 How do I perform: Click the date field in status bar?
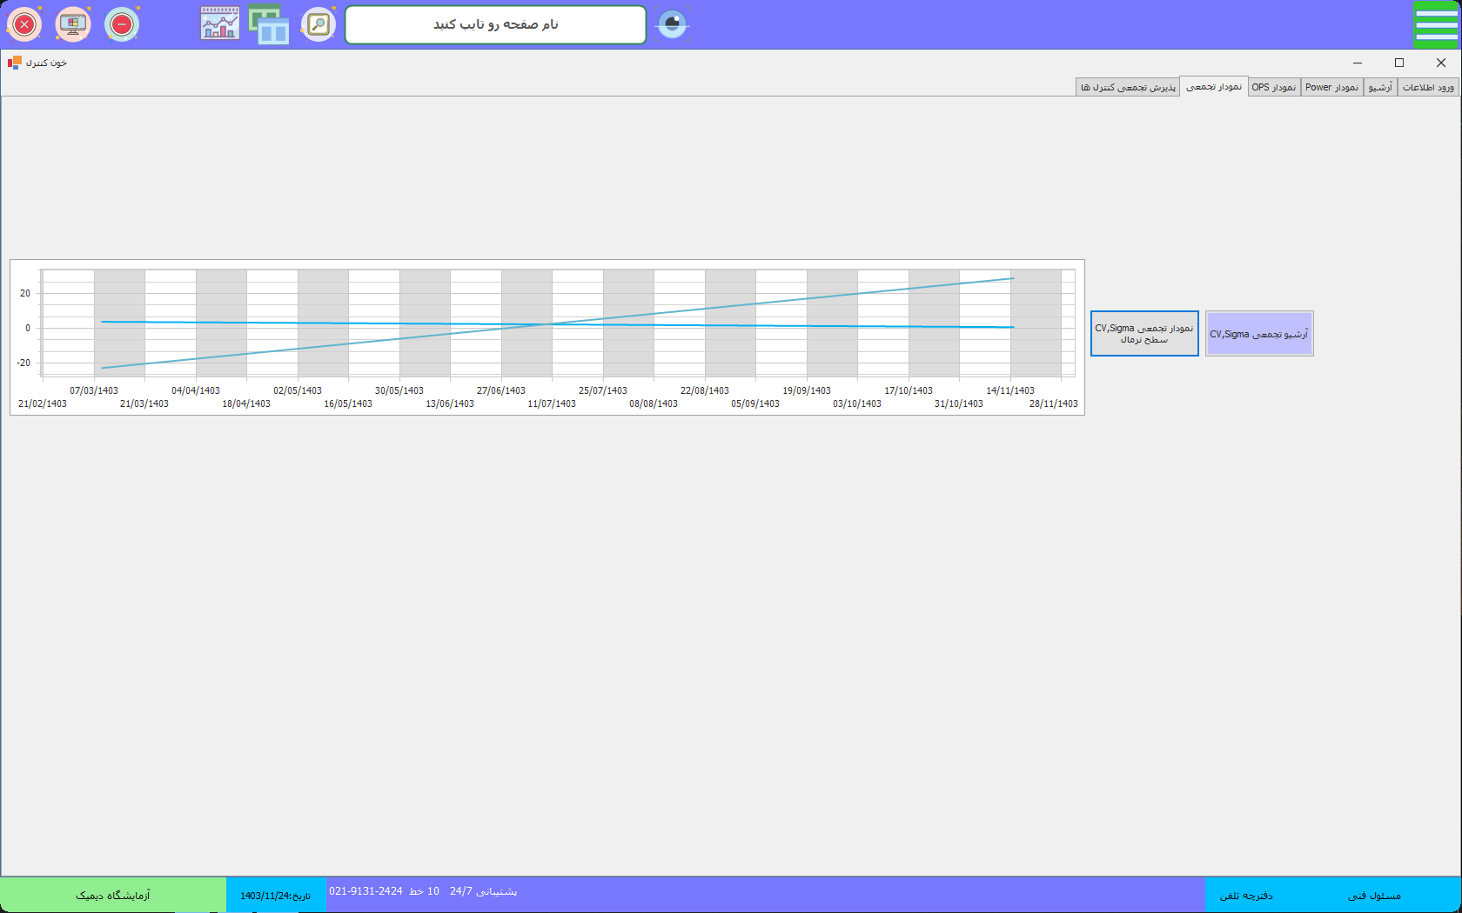click(276, 895)
